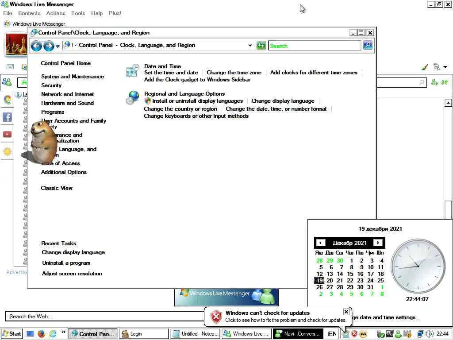Click Change keyboards or other input methods

pos(196,116)
